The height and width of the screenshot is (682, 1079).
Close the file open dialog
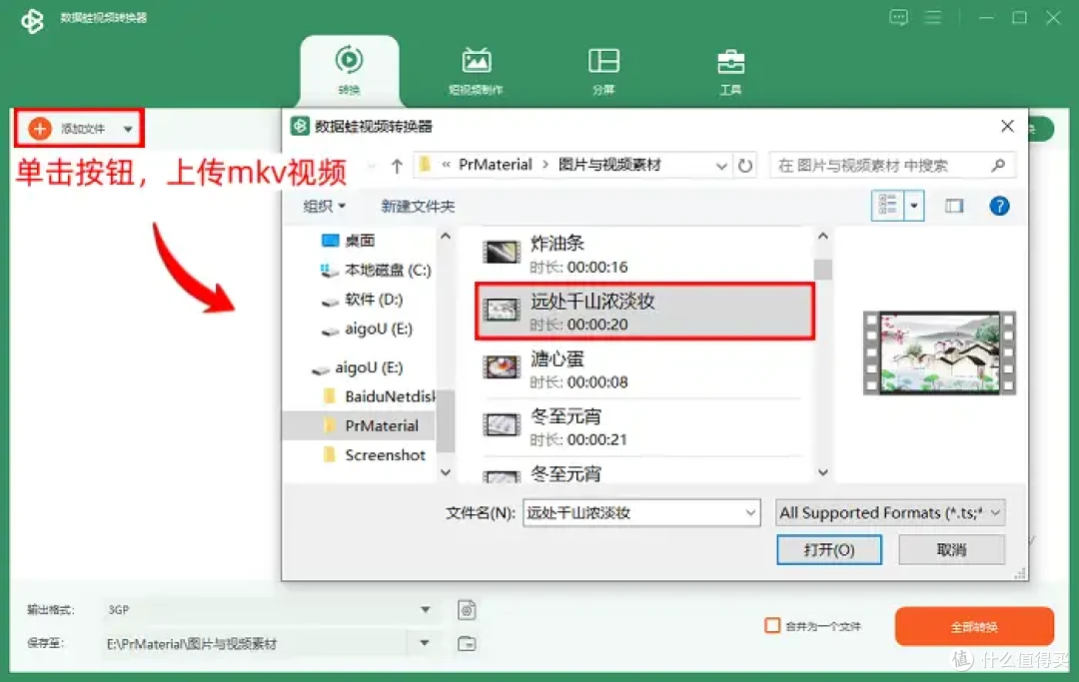pyautogui.click(x=1007, y=127)
